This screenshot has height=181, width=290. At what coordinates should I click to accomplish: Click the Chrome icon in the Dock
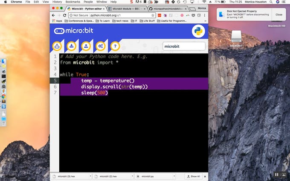[x=3, y=96]
